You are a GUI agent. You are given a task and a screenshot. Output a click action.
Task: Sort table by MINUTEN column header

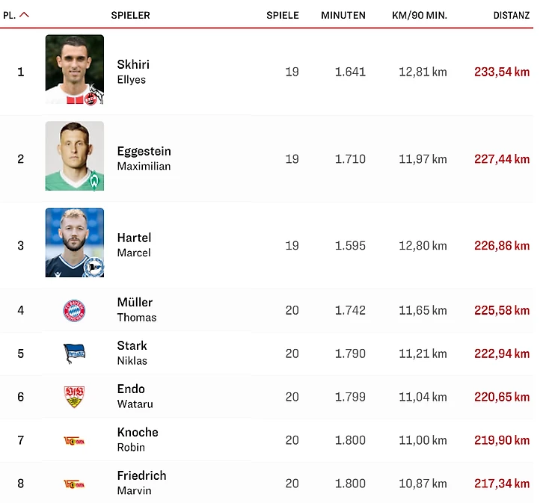[x=343, y=15]
